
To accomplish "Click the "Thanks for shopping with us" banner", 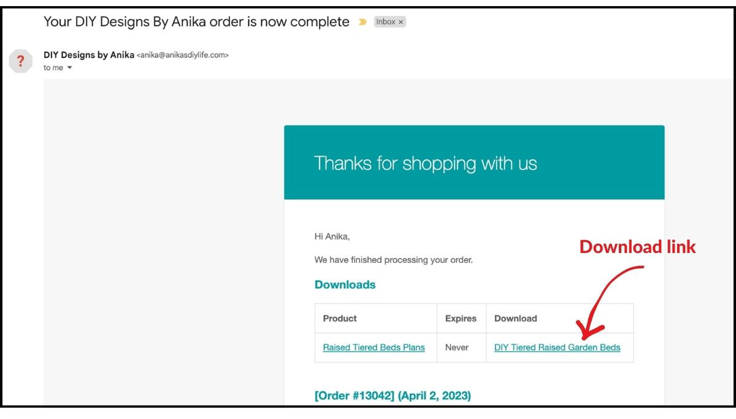I will coord(425,163).
